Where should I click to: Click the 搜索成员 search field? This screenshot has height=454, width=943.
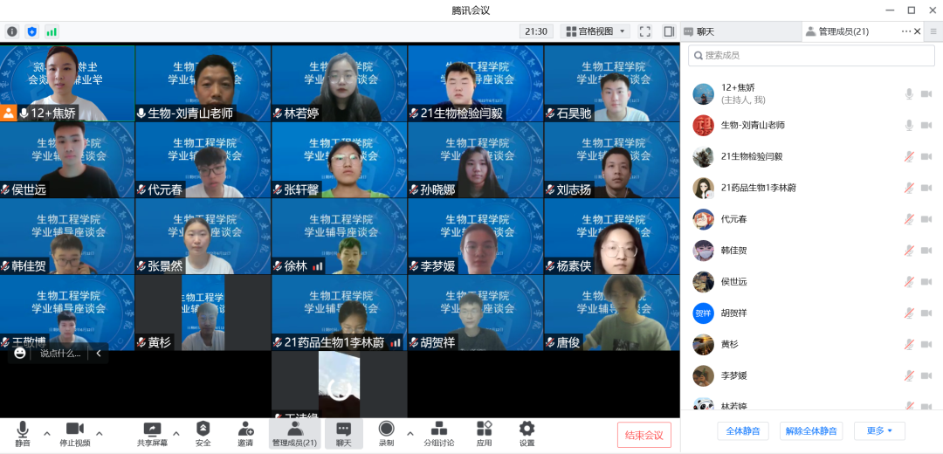(811, 56)
